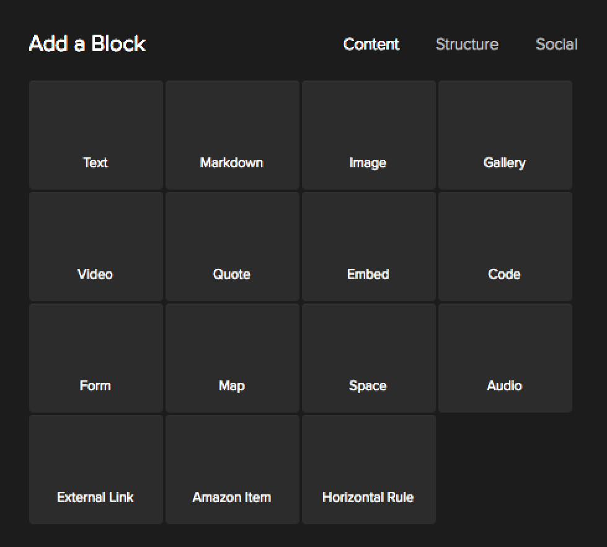The image size is (607, 547).
Task: Add a Text block
Action: pyautogui.click(x=95, y=135)
